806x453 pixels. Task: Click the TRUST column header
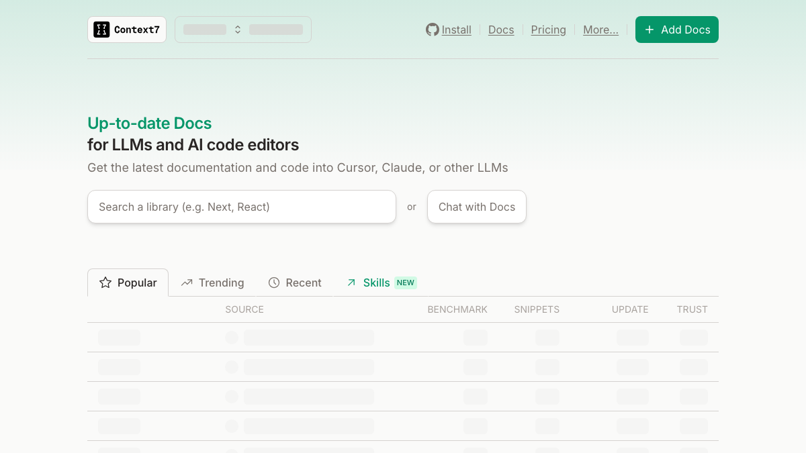[692, 309]
